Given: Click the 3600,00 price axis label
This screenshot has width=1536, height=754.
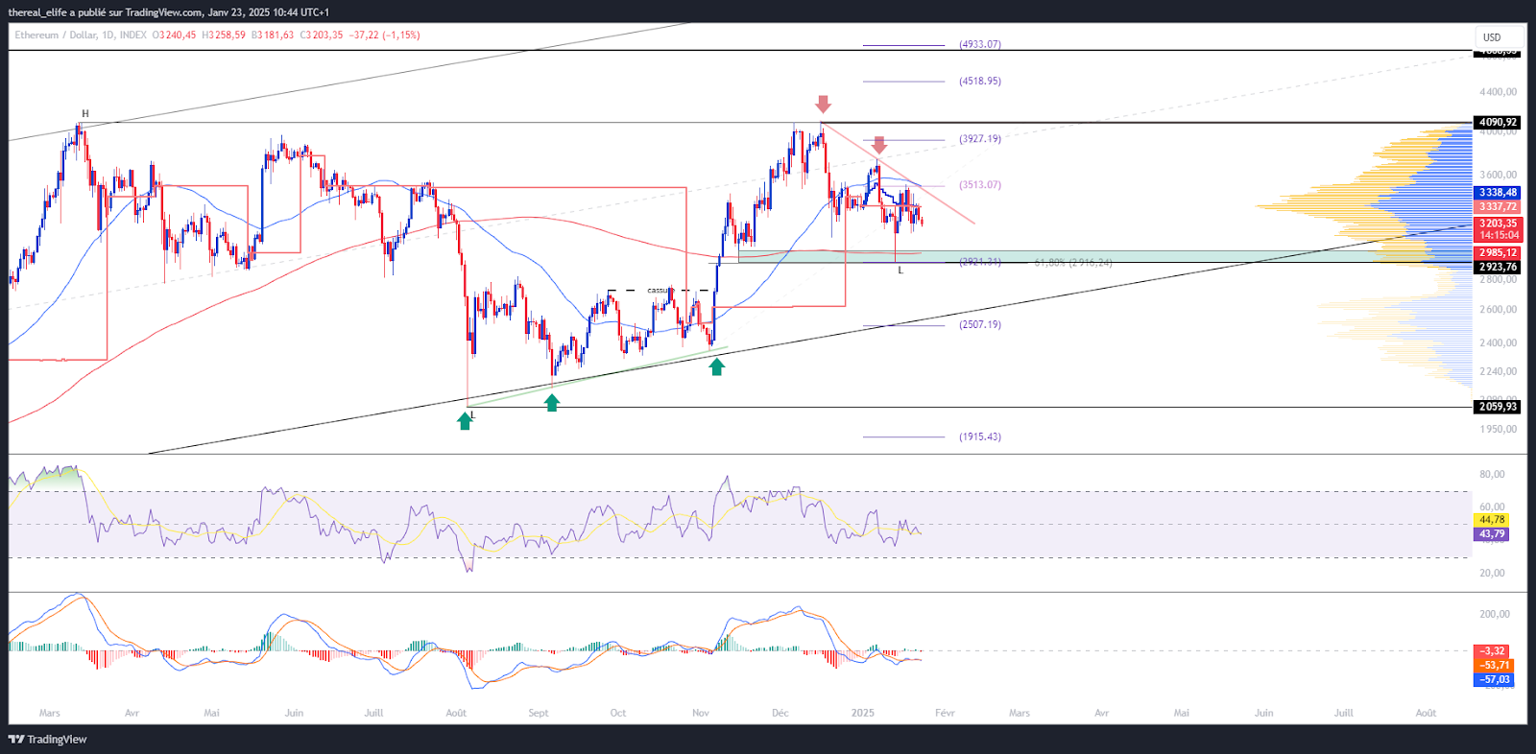Looking at the screenshot, I should 1498,175.
